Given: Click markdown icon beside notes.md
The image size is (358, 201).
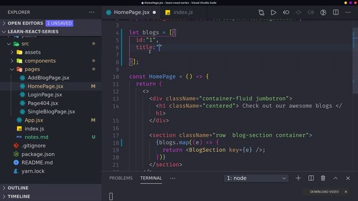Looking at the screenshot, I should [19, 137].
